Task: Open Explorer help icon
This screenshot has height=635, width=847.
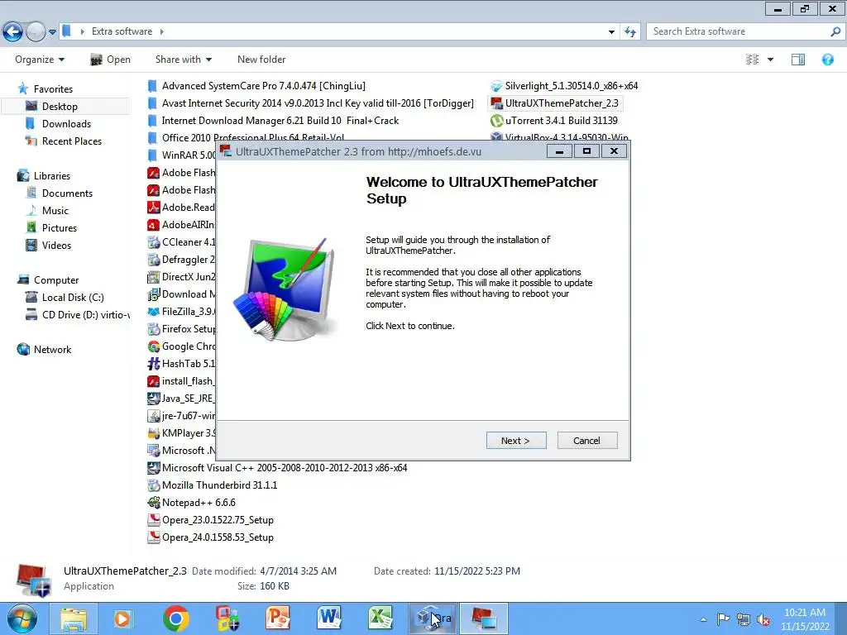Action: coord(827,60)
